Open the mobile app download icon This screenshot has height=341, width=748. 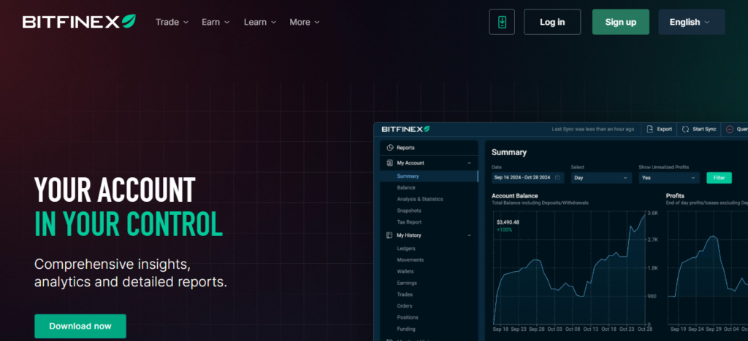pos(502,22)
